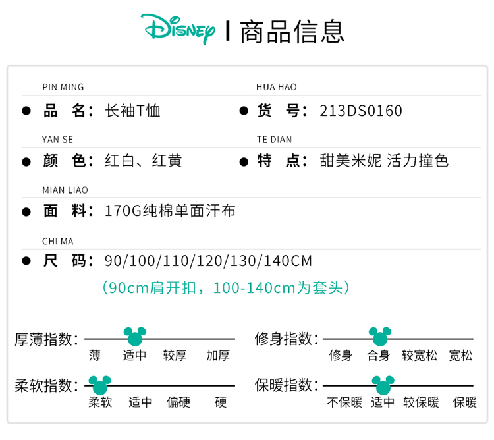494x440 pixels.
Task: Click the Mickey marker on 修身指数 slider
Action: coord(380,336)
